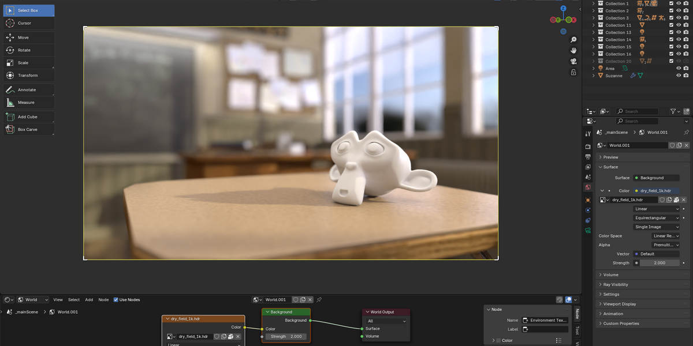Open the Select menu in node editor
Image resolution: width=693 pixels, height=346 pixels.
tap(74, 300)
